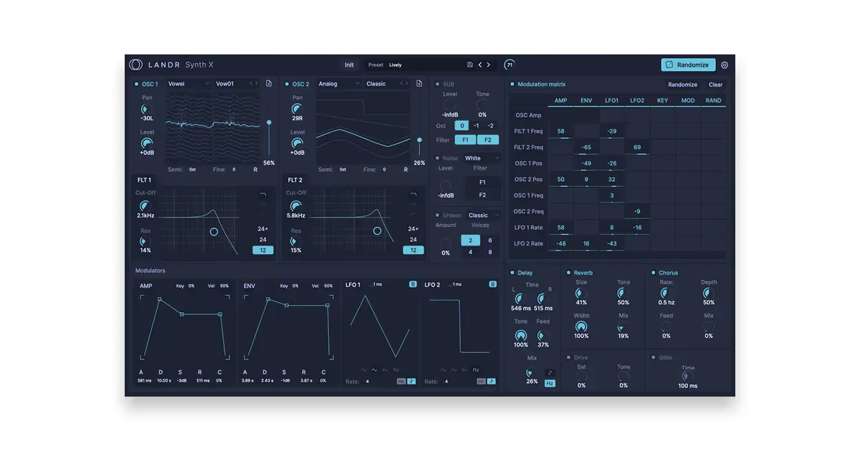Select top filter type icon in FLT 1
Image resolution: width=860 pixels, height=451 pixels.
(x=263, y=195)
